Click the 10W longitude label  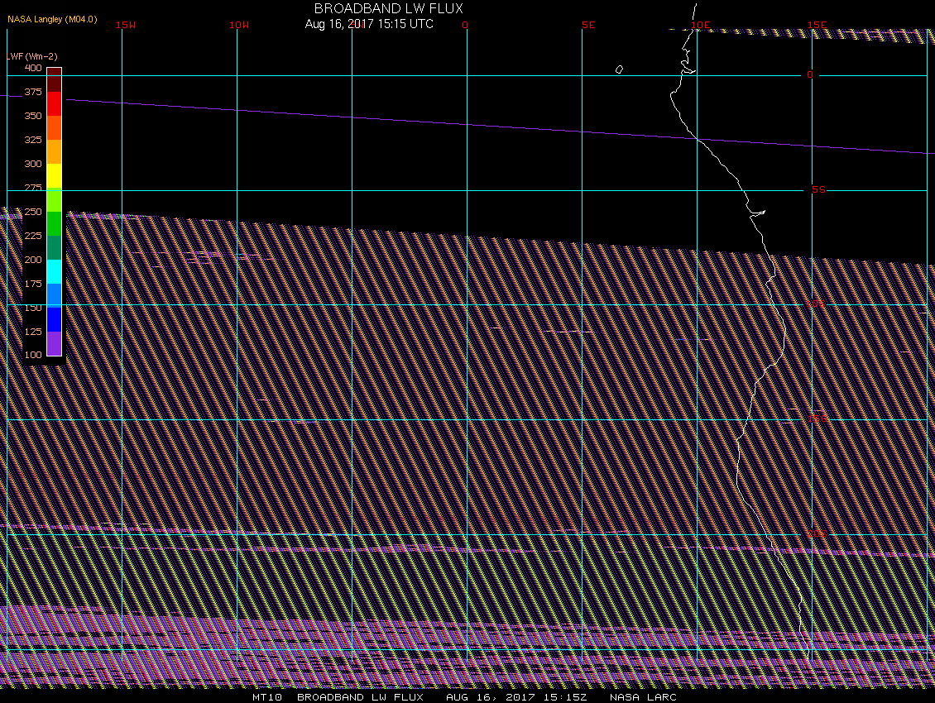click(x=239, y=25)
